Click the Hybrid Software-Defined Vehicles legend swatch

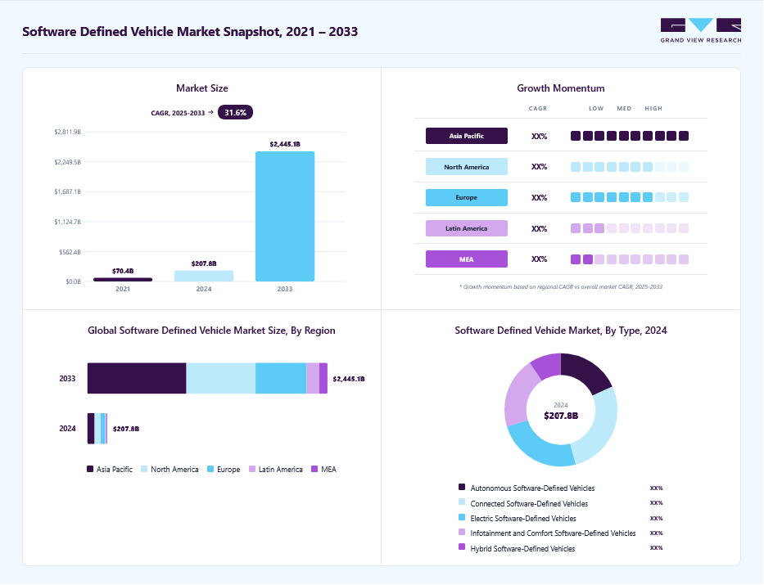click(x=462, y=547)
